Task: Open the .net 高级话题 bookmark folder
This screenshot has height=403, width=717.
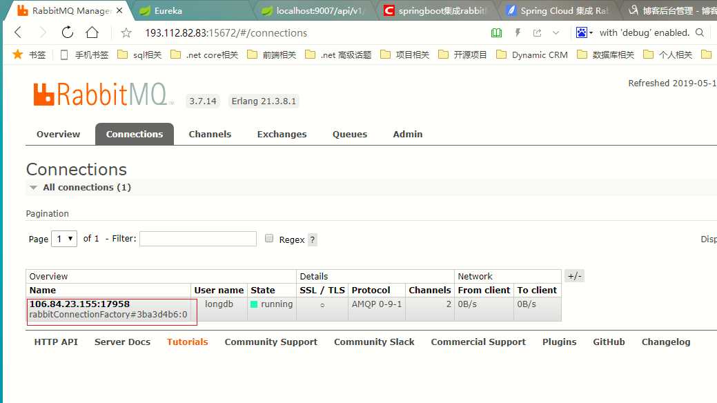Action: [x=338, y=55]
